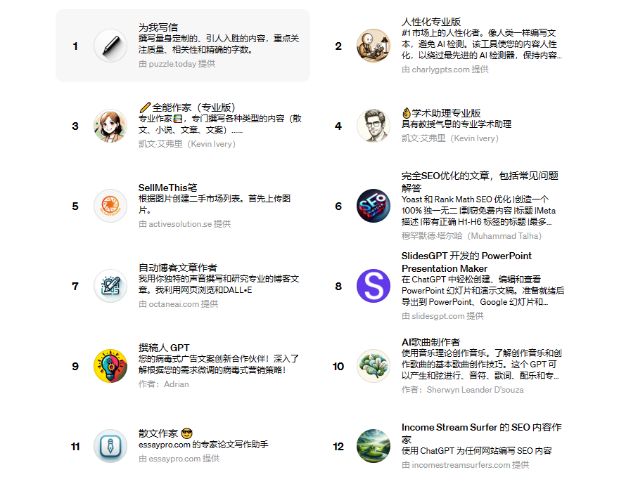Click the description mentioning 网页浏览和DALL•E
The image size is (619, 491).
point(219,284)
